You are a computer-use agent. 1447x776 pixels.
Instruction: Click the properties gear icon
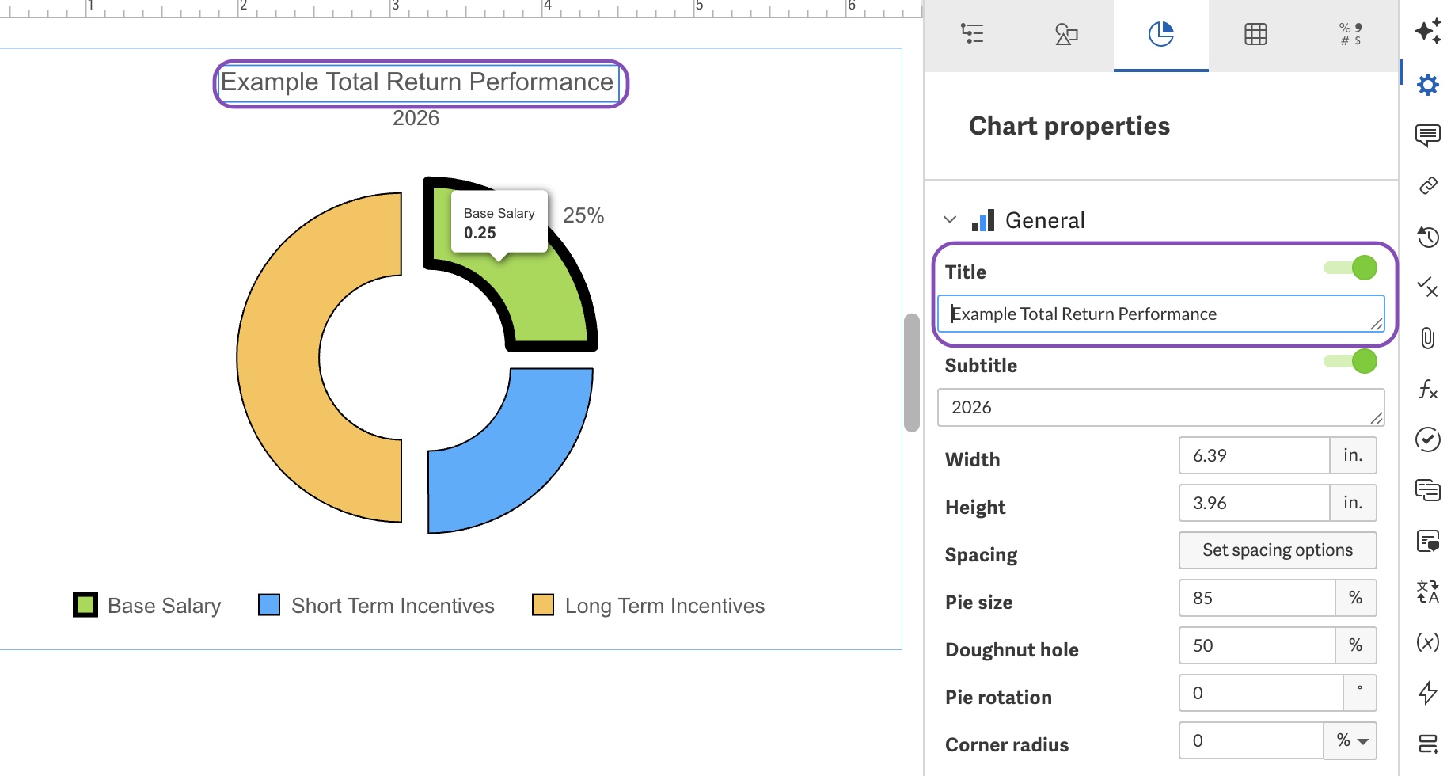click(1428, 84)
